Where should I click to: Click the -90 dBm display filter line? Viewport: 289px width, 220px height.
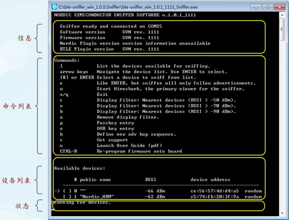tap(166, 112)
